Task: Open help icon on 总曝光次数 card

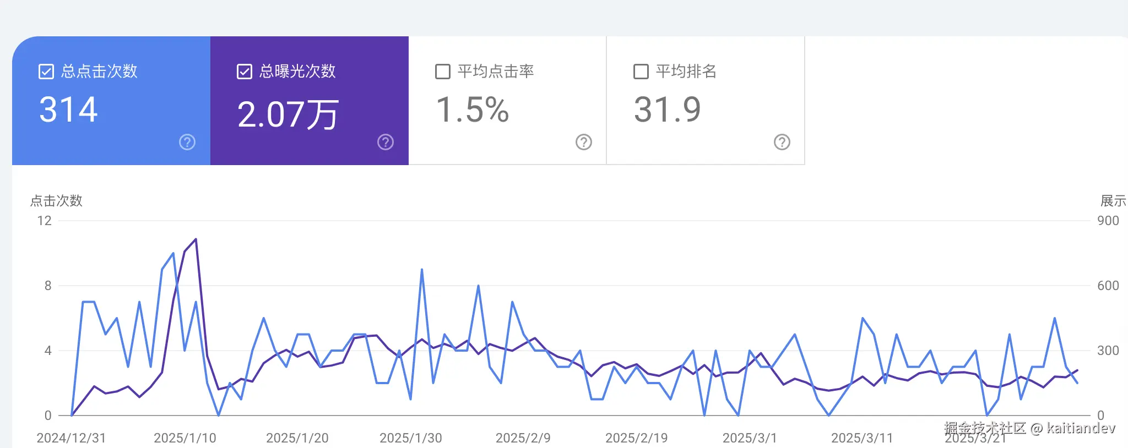Action: [x=386, y=142]
